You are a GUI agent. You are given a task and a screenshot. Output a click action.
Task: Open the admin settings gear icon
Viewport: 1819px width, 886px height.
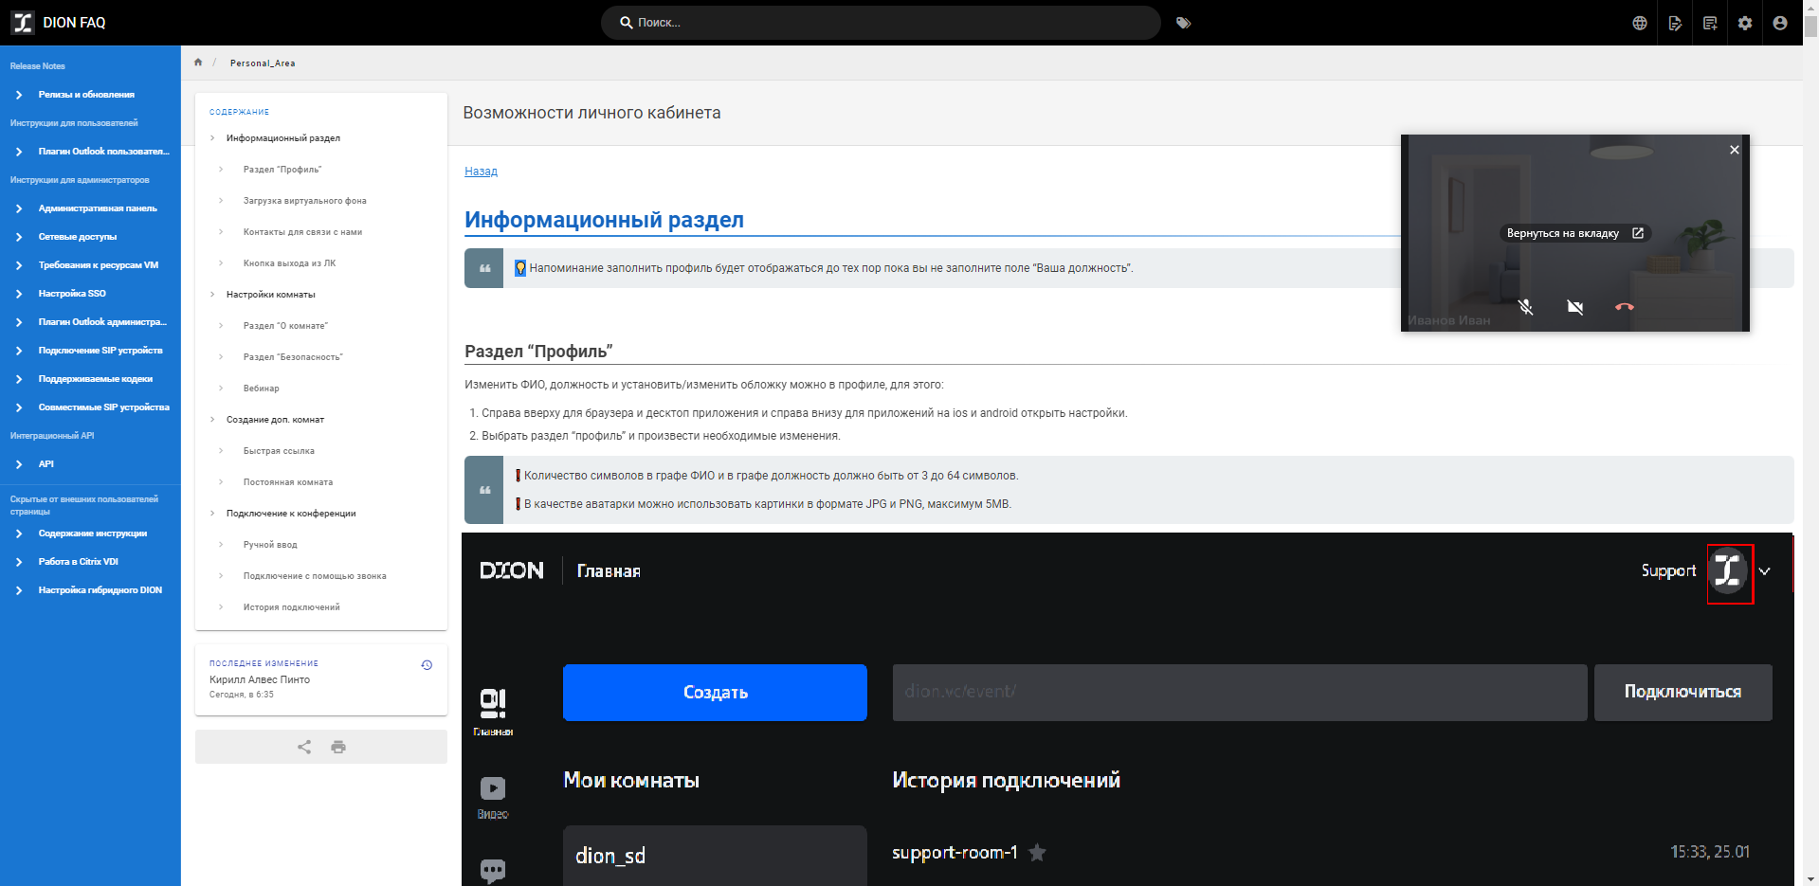click(1745, 23)
